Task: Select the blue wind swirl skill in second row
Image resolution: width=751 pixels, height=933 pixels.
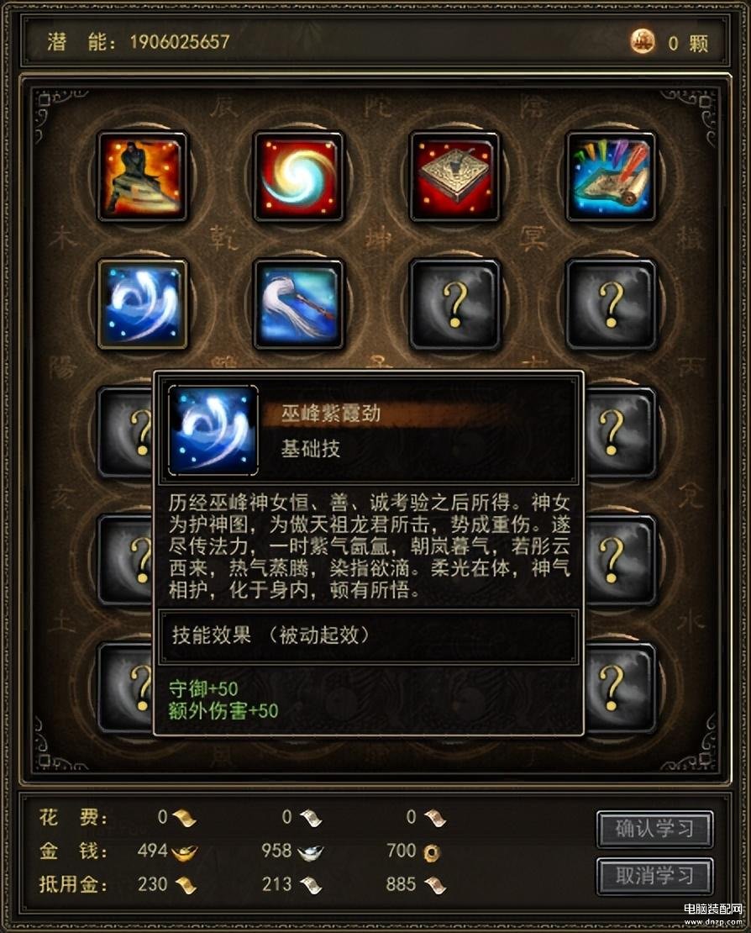Action: pyautogui.click(x=142, y=304)
